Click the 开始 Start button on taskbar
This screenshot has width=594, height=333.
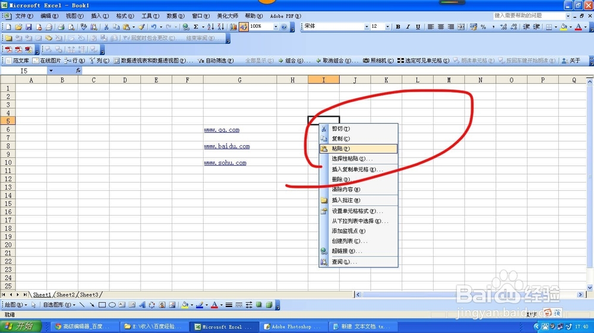pos(20,326)
